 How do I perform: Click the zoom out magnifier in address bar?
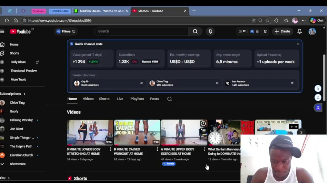click(x=260, y=20)
